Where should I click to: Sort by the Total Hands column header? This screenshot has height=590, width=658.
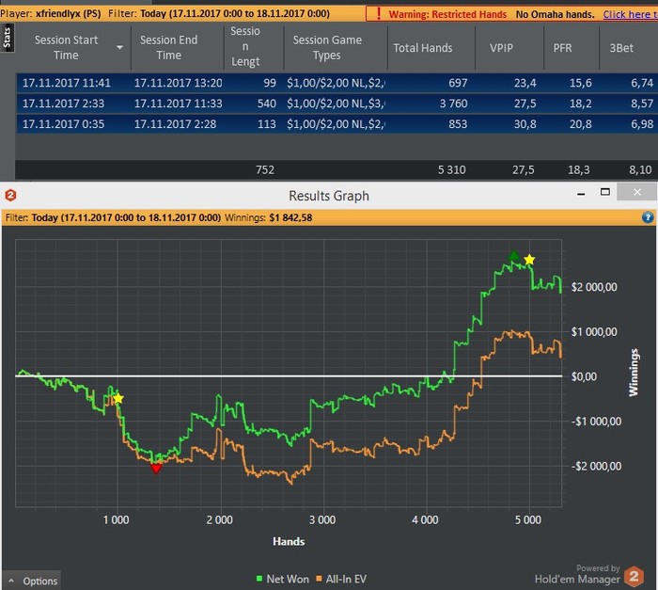click(422, 48)
